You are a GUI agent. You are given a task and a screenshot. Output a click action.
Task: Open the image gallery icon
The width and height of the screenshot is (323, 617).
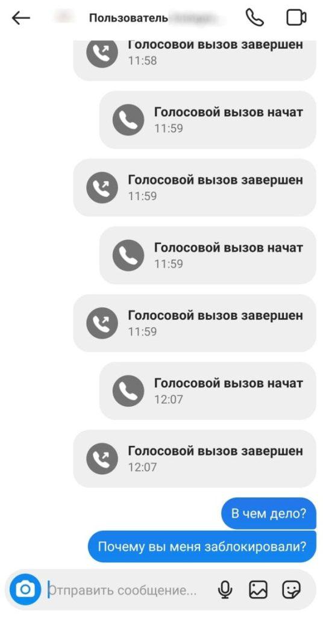coord(258,589)
